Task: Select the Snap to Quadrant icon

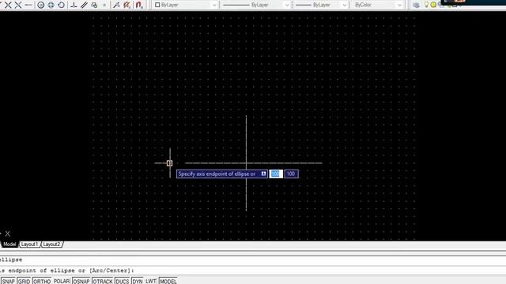Action: pyautogui.click(x=51, y=5)
